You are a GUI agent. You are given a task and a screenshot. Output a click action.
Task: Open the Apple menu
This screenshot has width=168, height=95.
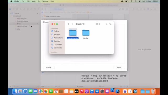coord(11,1)
